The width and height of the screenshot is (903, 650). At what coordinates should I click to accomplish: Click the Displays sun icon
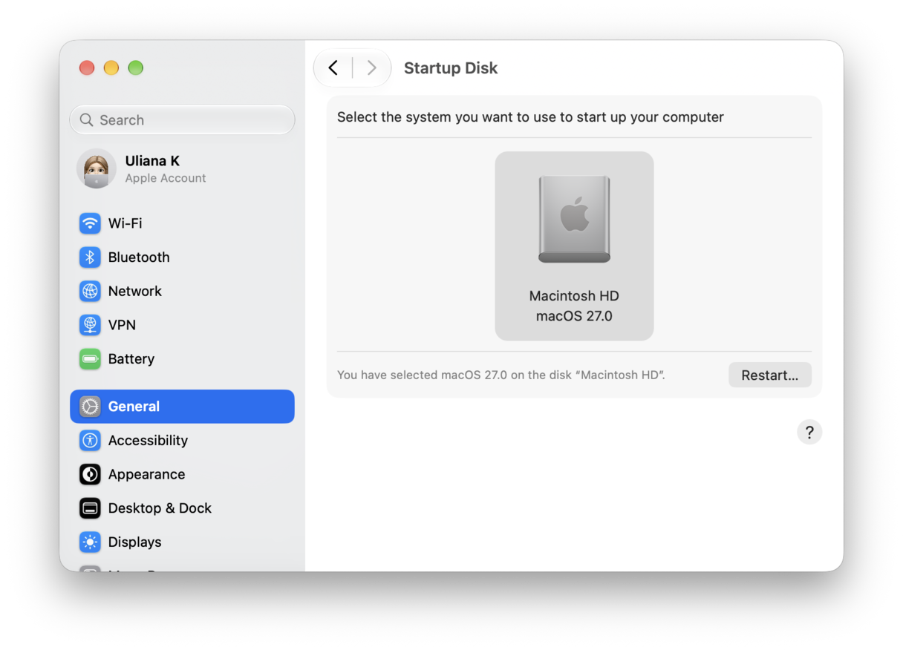click(90, 542)
